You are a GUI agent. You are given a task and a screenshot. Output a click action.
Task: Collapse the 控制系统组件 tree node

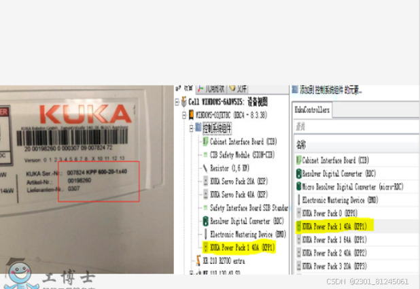pos(191,129)
